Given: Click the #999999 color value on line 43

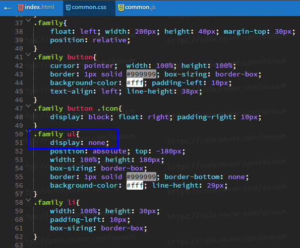Looking at the screenshot, I should tap(141, 74).
